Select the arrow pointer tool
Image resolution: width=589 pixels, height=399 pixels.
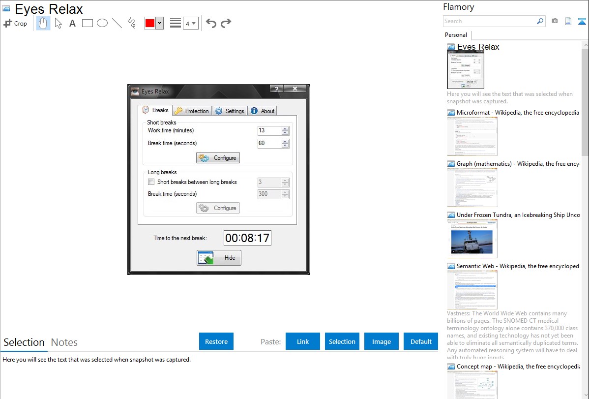[x=58, y=23]
